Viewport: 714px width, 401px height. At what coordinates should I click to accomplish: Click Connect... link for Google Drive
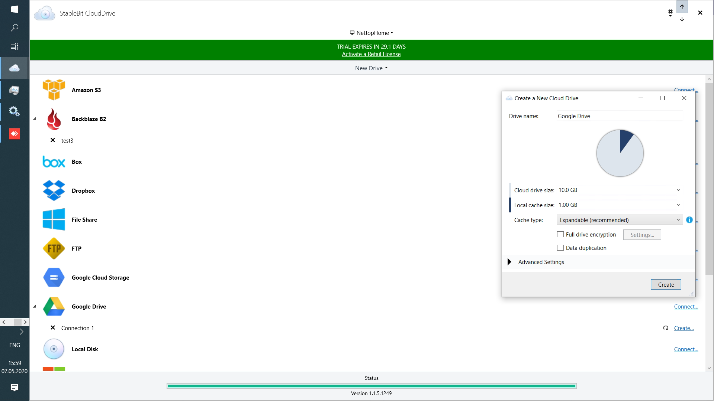[686, 306]
